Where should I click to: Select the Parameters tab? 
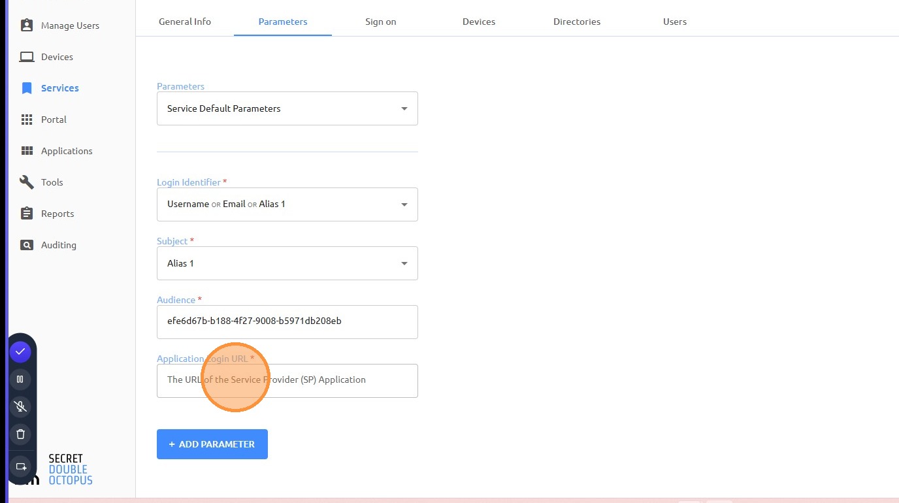[283, 22]
